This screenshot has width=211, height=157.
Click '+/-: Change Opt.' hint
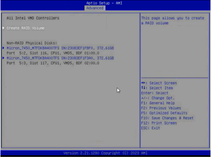[158, 98]
